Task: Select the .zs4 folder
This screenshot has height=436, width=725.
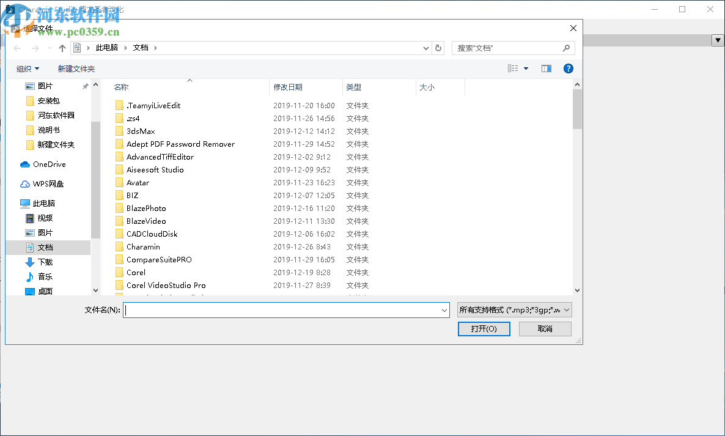Action: [x=133, y=119]
